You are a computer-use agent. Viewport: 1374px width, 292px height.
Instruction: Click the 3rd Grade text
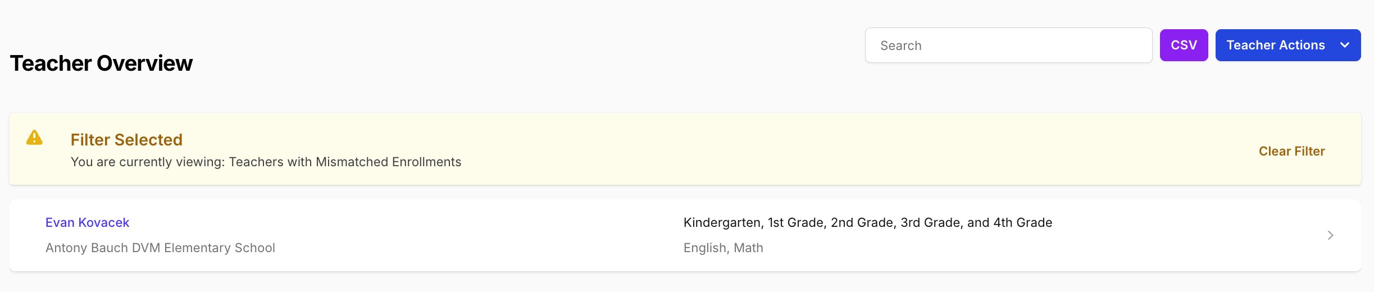(x=931, y=222)
